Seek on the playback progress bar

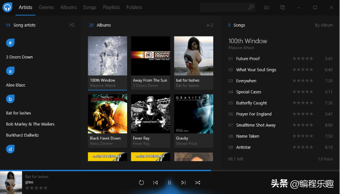170,171
